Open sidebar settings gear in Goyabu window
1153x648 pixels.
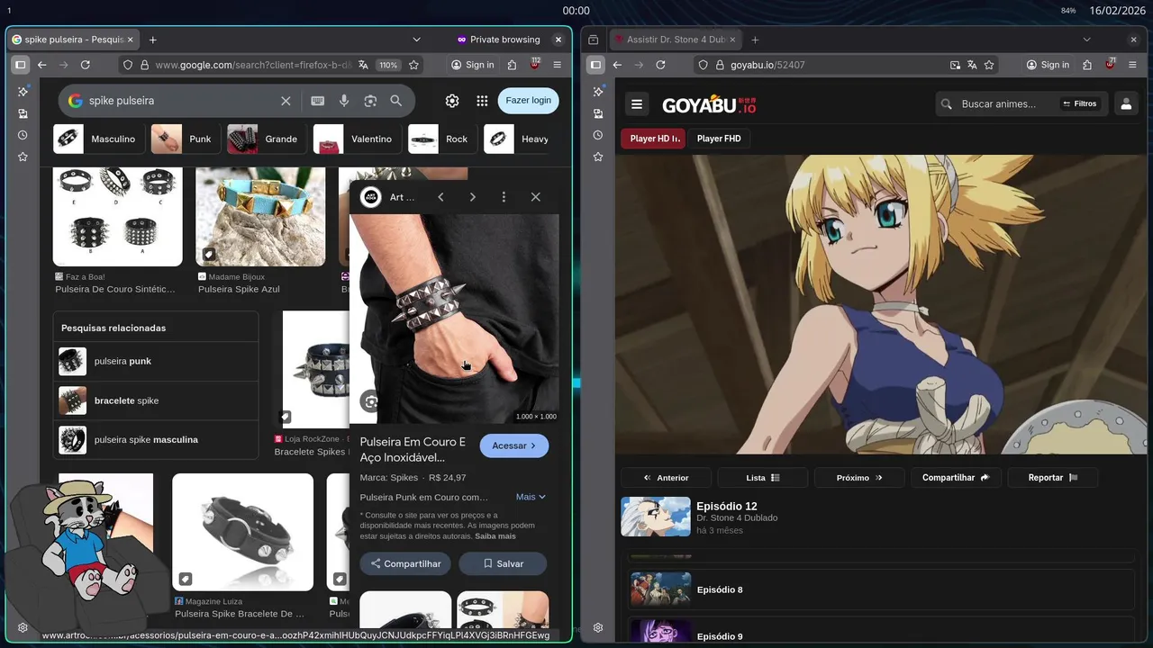point(597,627)
